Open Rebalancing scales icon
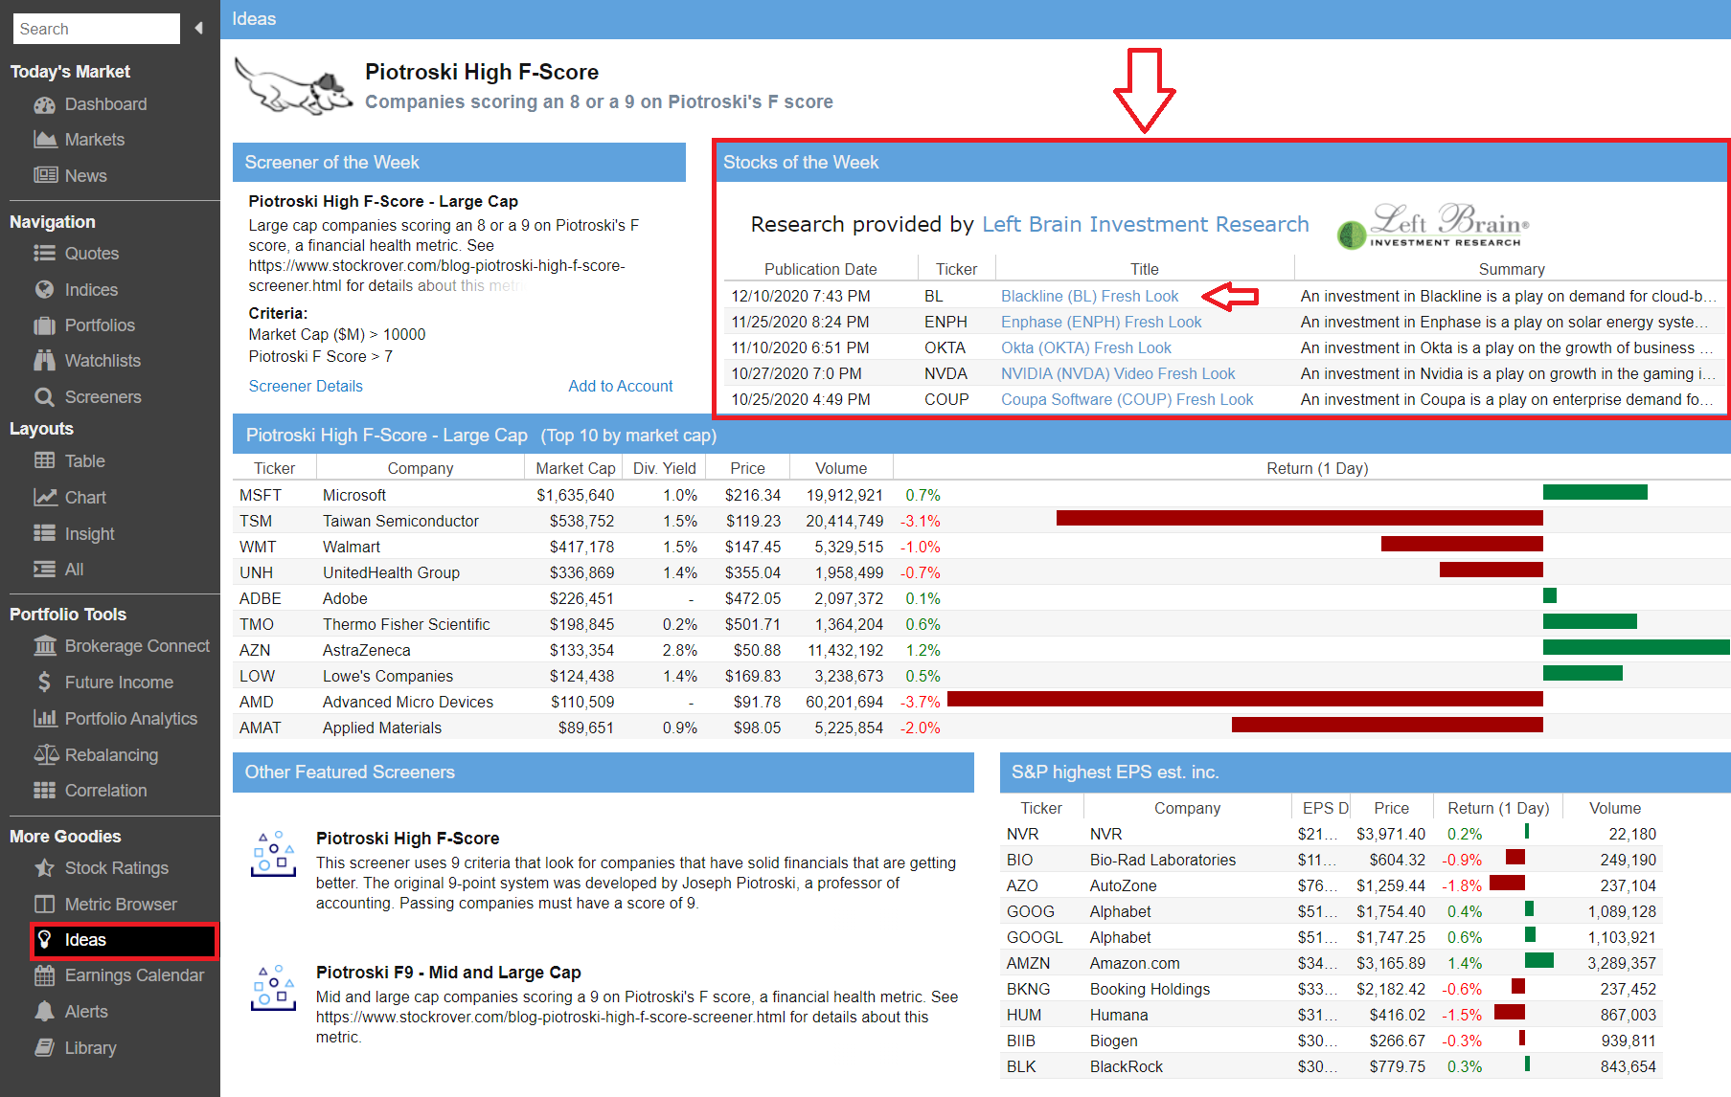The width and height of the screenshot is (1731, 1097). [x=46, y=754]
